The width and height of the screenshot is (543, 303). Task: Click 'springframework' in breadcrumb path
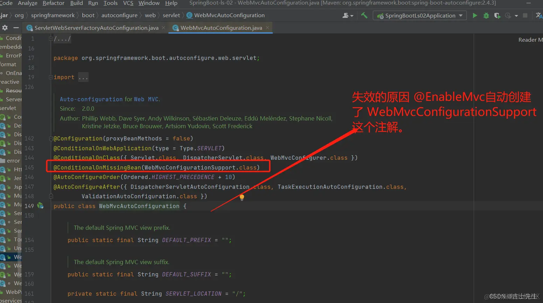[53, 15]
